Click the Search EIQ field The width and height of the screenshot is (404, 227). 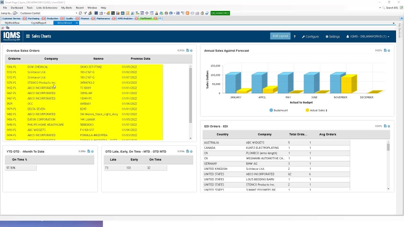coord(392,8)
